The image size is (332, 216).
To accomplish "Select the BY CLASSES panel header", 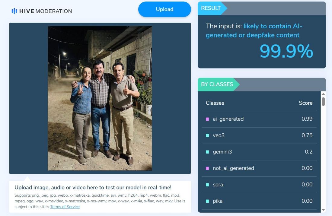I will click(x=217, y=84).
